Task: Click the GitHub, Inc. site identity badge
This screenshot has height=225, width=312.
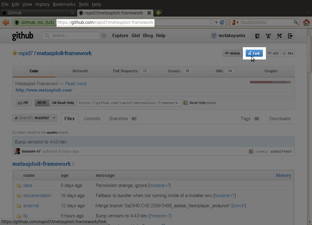Action: coord(34,22)
